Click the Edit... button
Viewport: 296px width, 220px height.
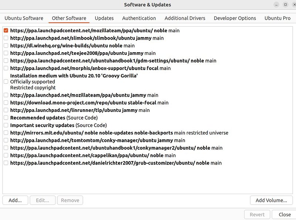point(43,200)
